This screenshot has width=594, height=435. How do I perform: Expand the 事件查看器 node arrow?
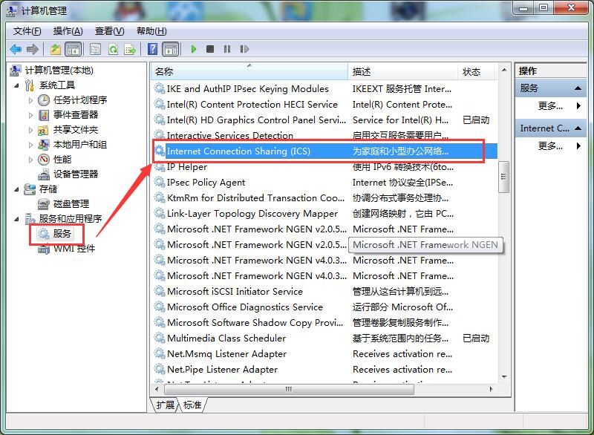(x=30, y=115)
